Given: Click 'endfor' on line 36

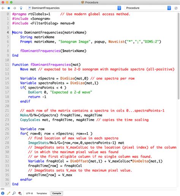Looking at the screenshot, I should [x=26, y=180].
